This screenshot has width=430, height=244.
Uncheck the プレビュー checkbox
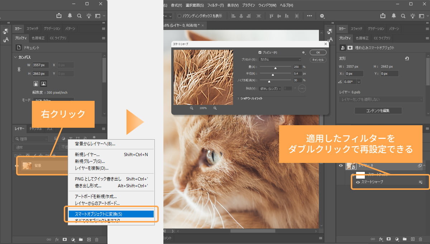[x=260, y=52]
